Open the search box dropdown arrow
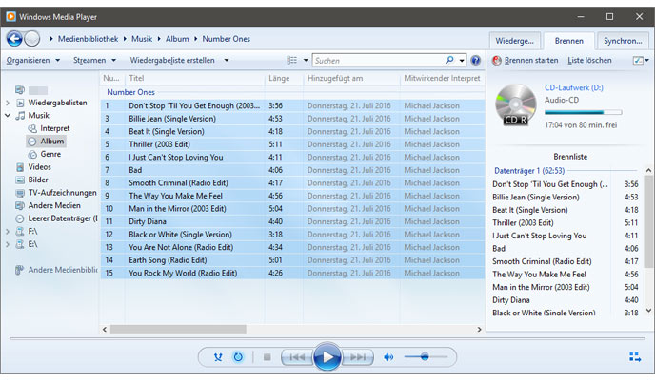The image size is (655, 380). [x=462, y=61]
